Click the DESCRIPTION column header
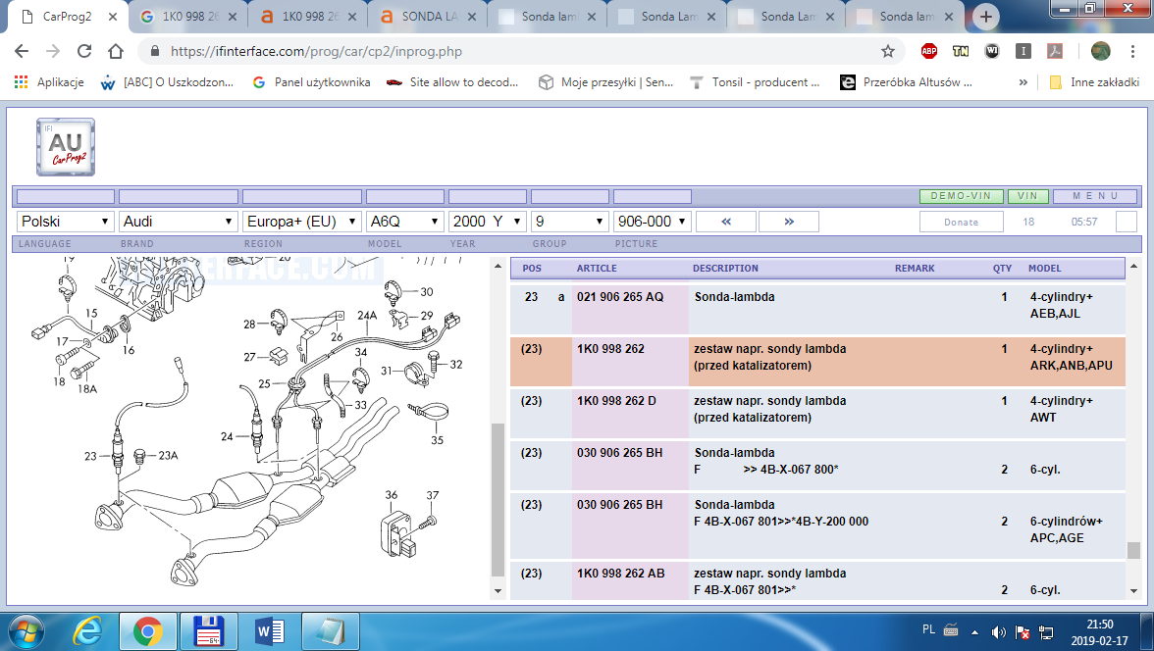Screen dimensions: 1154x651 coord(725,269)
